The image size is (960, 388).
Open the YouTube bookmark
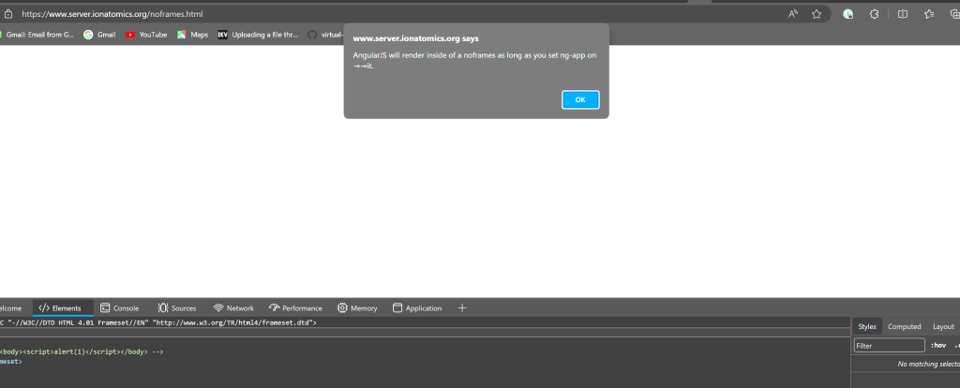[x=146, y=35]
